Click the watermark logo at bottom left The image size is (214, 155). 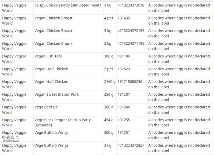pyautogui.click(x=10, y=139)
